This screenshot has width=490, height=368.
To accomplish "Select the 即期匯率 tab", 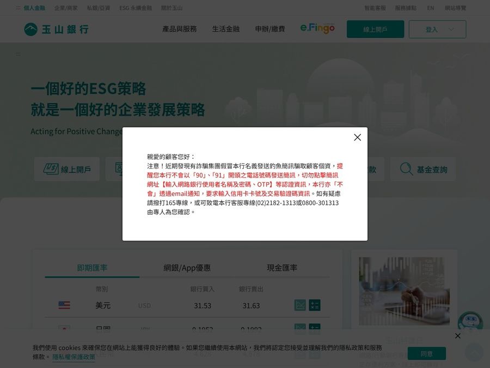I will pos(92,268).
